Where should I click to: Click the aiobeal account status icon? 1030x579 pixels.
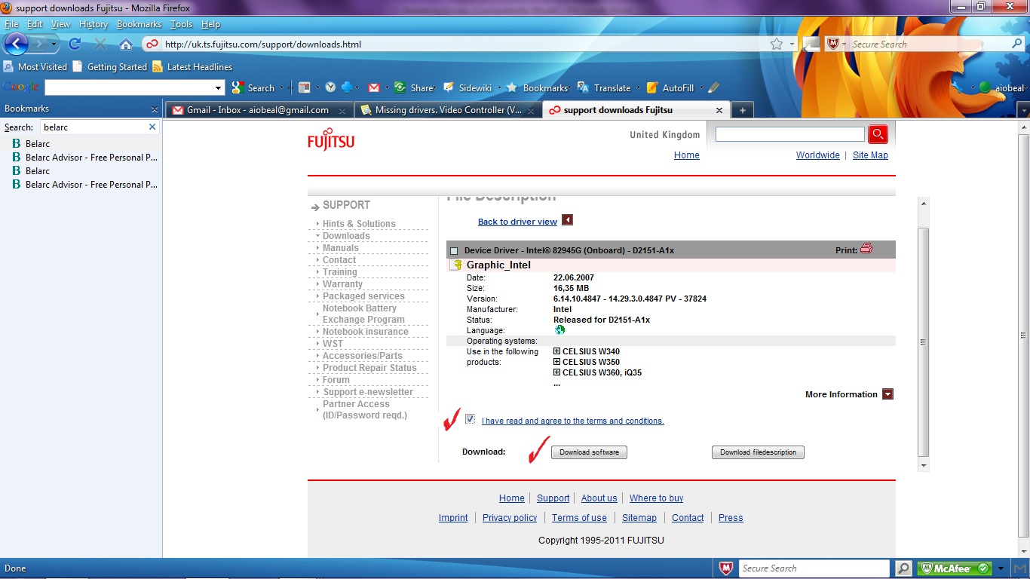point(985,87)
